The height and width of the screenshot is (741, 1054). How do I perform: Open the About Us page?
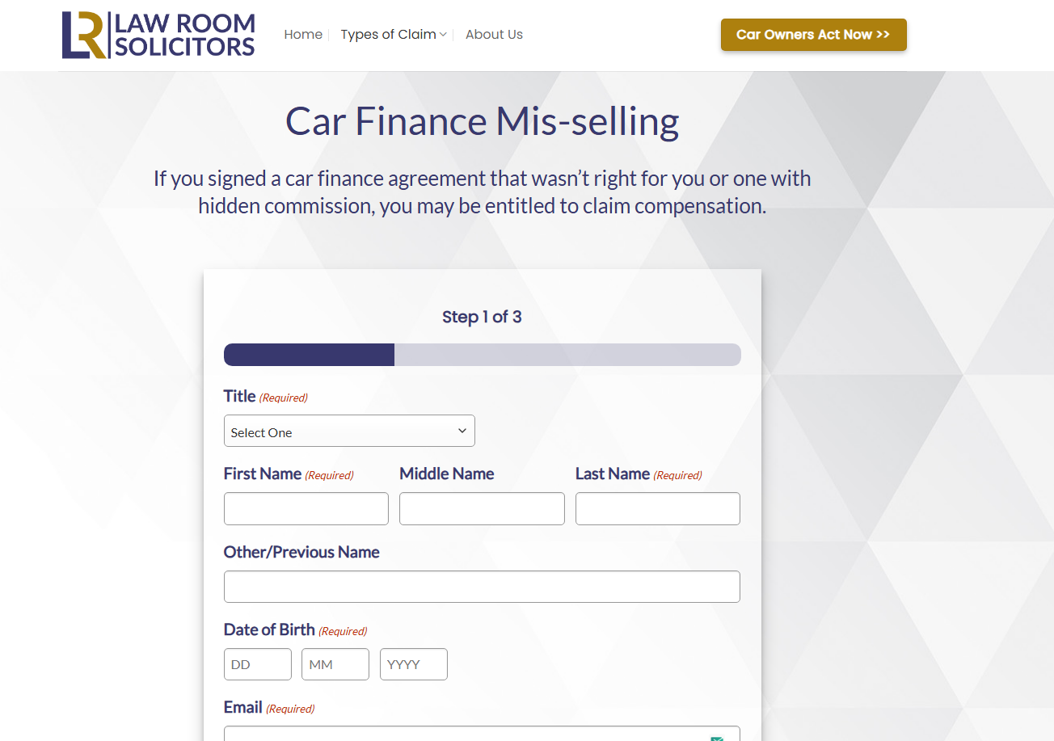[494, 35]
